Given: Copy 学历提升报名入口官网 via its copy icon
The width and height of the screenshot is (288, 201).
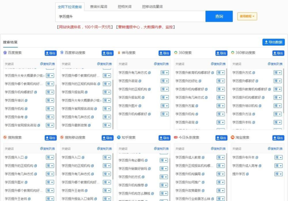Looking at the screenshot, I should 96,199.
